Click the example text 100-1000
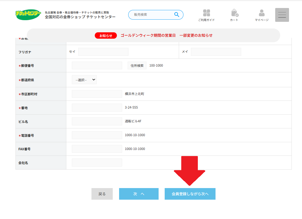The image size is (302, 219). (156, 65)
